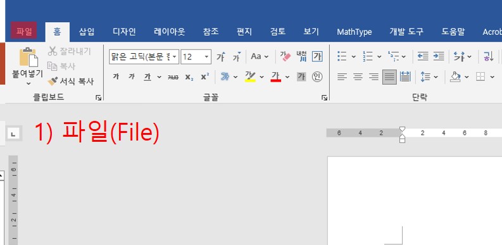Select the 검토 tab
This screenshot has height=245, width=502.
[x=277, y=32]
